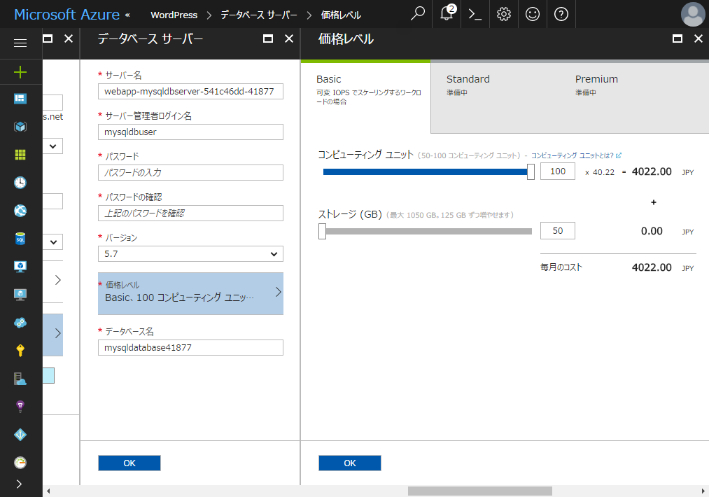Image resolution: width=709 pixels, height=497 pixels.
Task: Expand the バージョン 5.7 dropdown
Action: [190, 253]
